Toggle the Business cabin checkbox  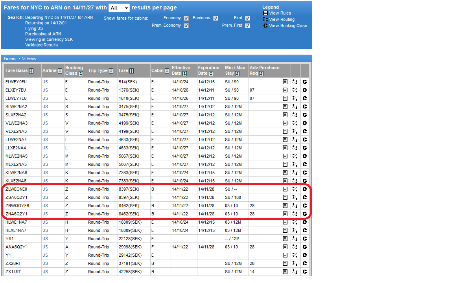click(x=215, y=18)
